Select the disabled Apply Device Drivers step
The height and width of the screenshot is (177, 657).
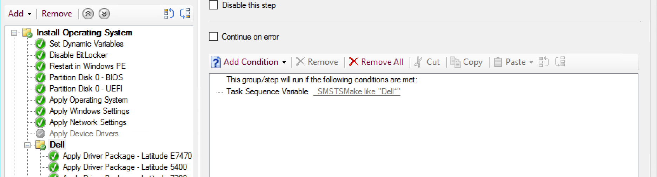[x=84, y=134]
